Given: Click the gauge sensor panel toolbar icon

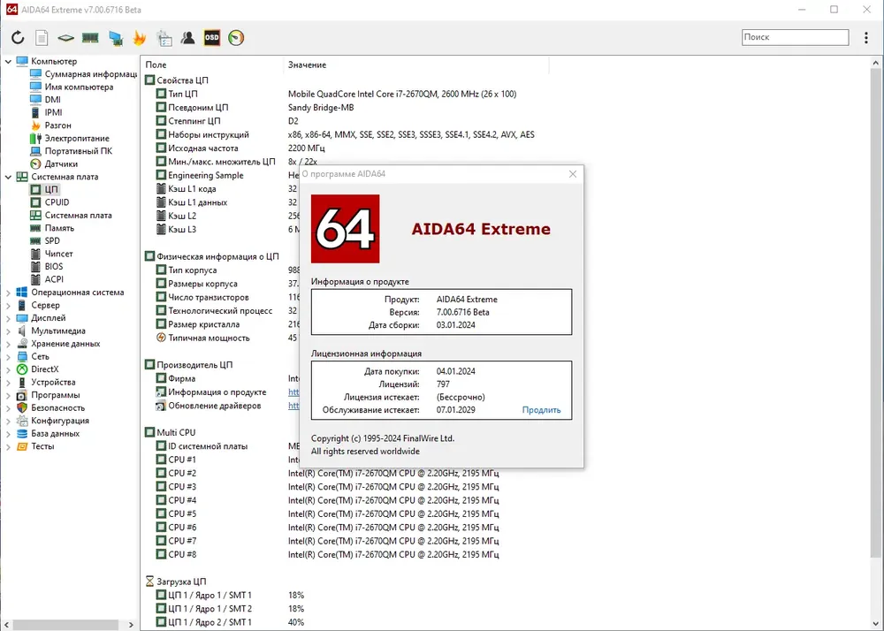Looking at the screenshot, I should [x=236, y=38].
